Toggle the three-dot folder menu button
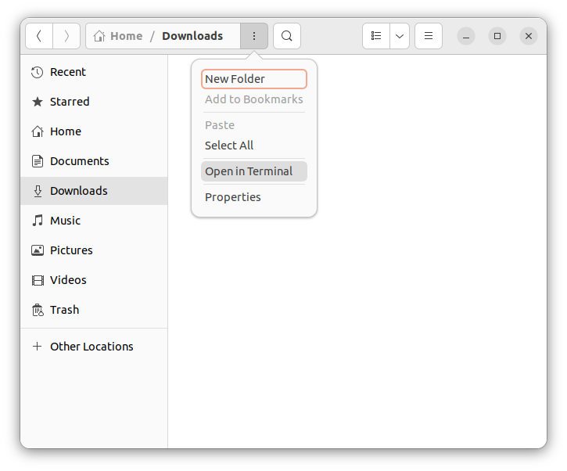The height and width of the screenshot is (471, 567). (x=254, y=36)
